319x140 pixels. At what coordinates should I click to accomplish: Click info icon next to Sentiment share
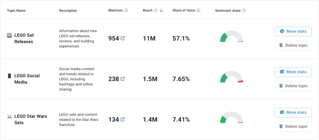(x=244, y=10)
